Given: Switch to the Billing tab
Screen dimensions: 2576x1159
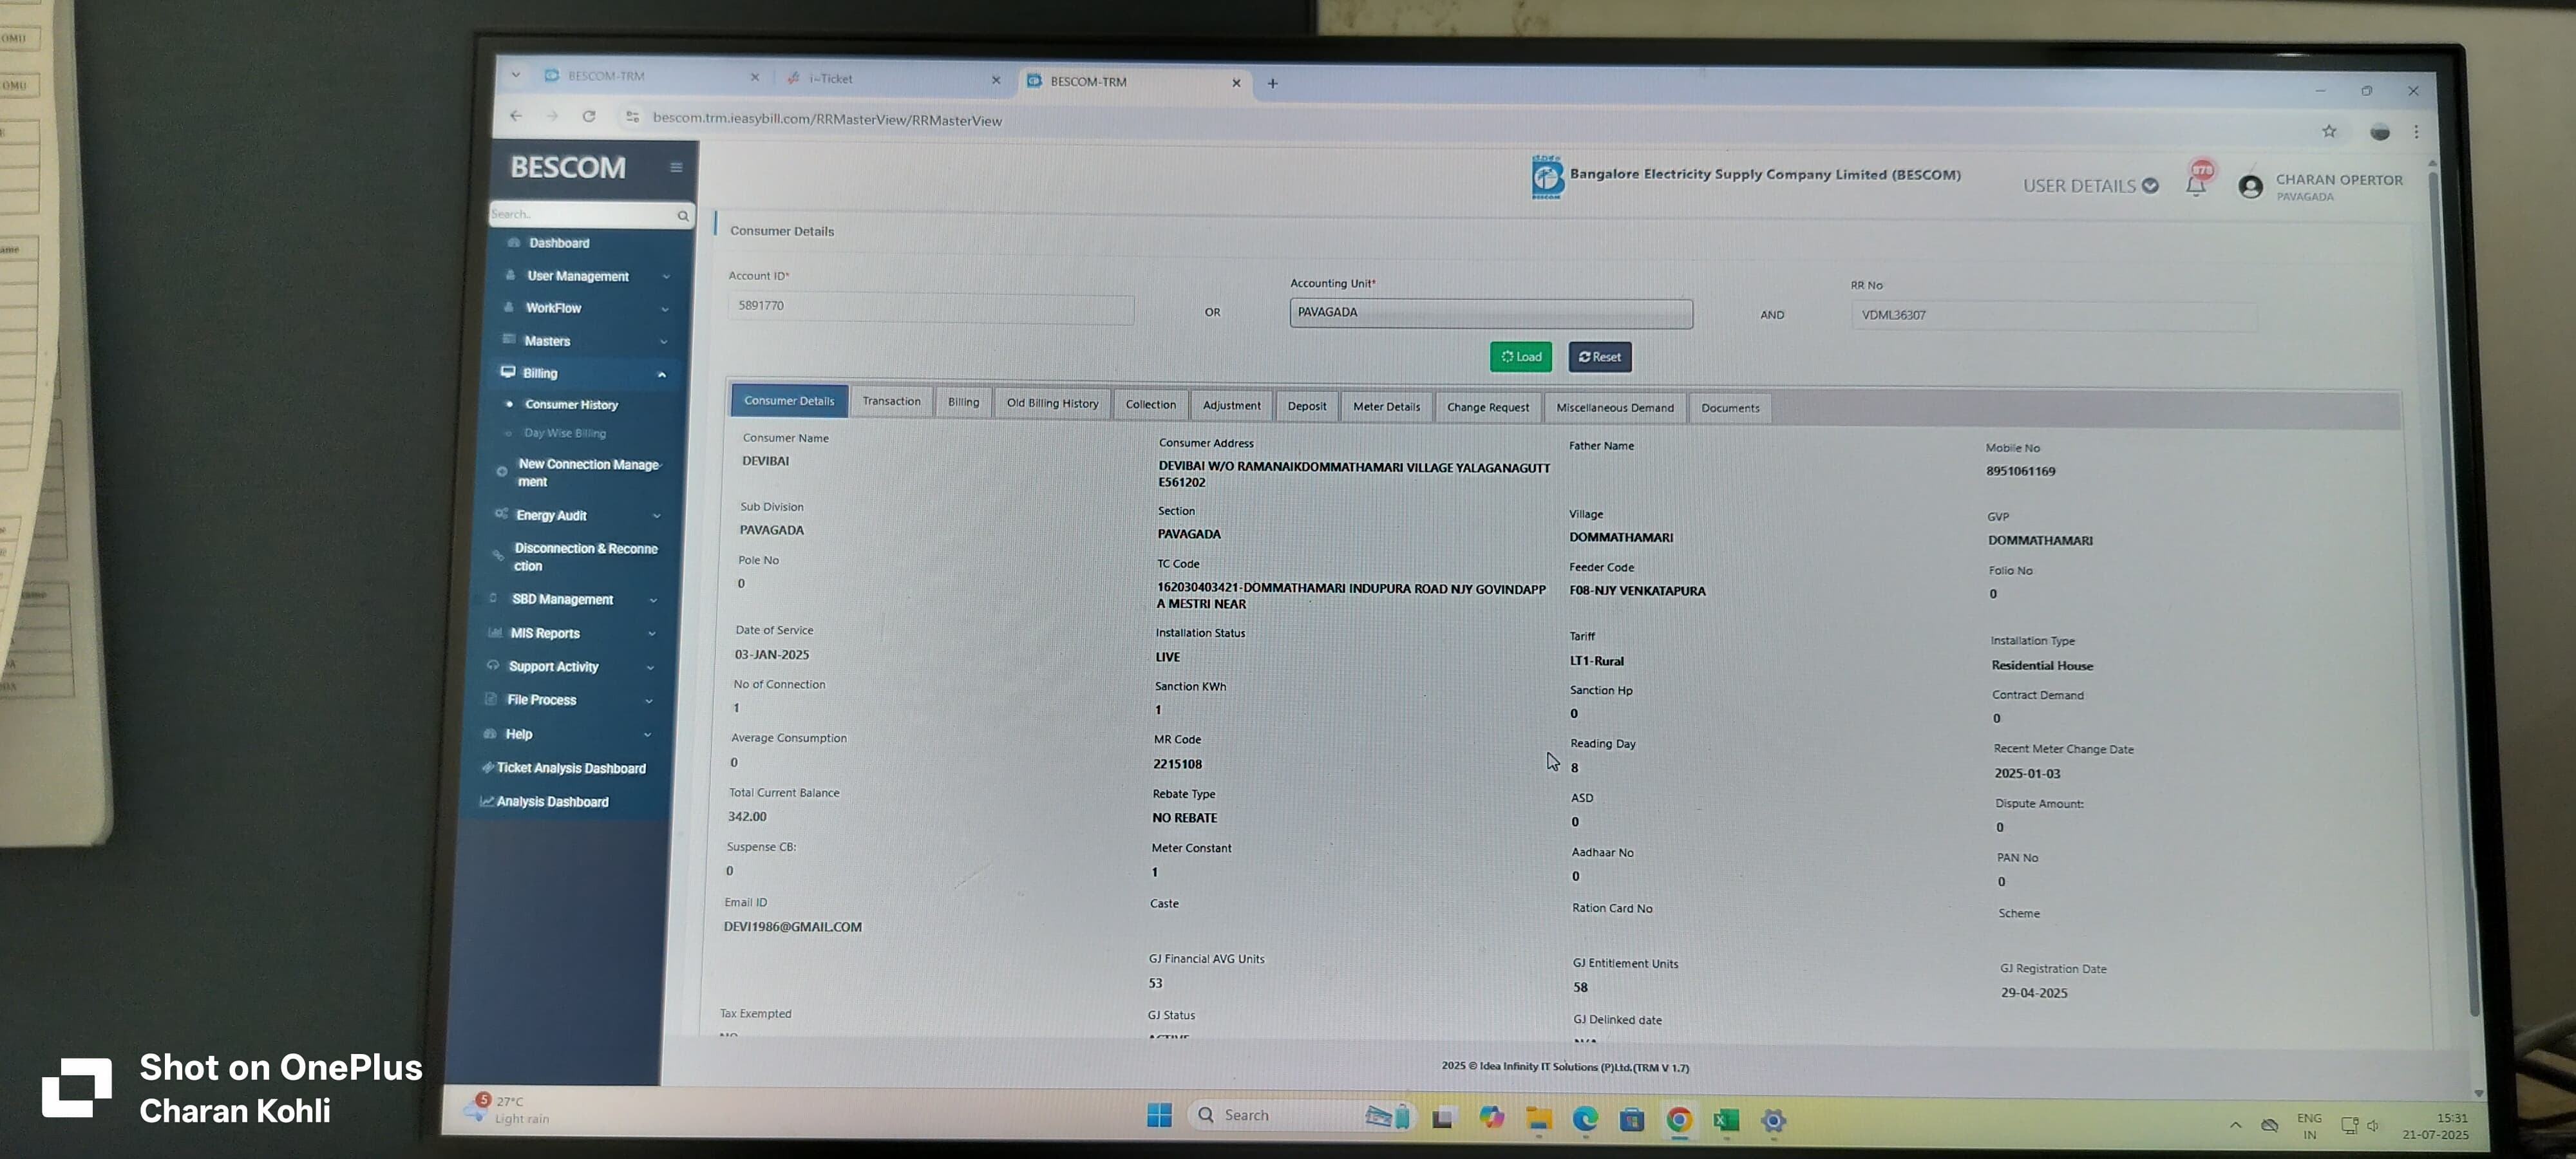Looking at the screenshot, I should point(963,402).
